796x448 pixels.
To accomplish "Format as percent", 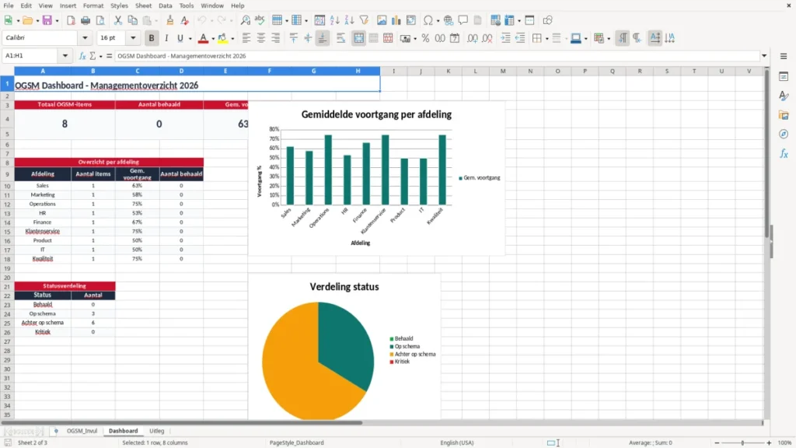I will pyautogui.click(x=425, y=38).
